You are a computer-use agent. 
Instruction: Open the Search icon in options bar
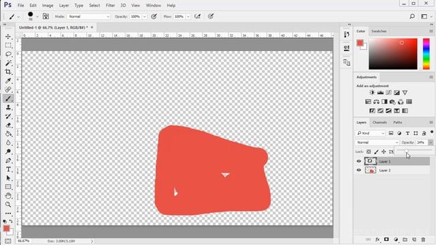[412, 16]
